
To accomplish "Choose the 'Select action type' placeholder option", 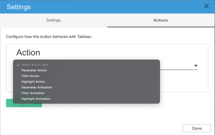I will click(37, 65).
